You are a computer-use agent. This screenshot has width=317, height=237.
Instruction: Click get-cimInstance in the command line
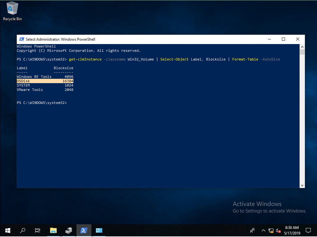click(85, 59)
